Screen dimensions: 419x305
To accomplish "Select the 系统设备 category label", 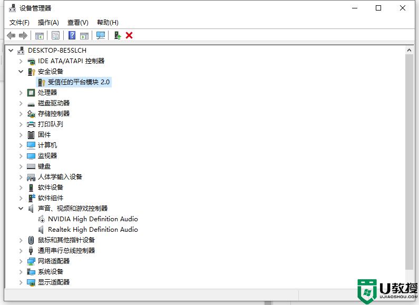I will point(51,272).
